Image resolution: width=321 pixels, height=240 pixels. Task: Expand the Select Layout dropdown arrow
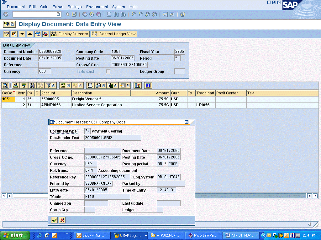point(128,86)
